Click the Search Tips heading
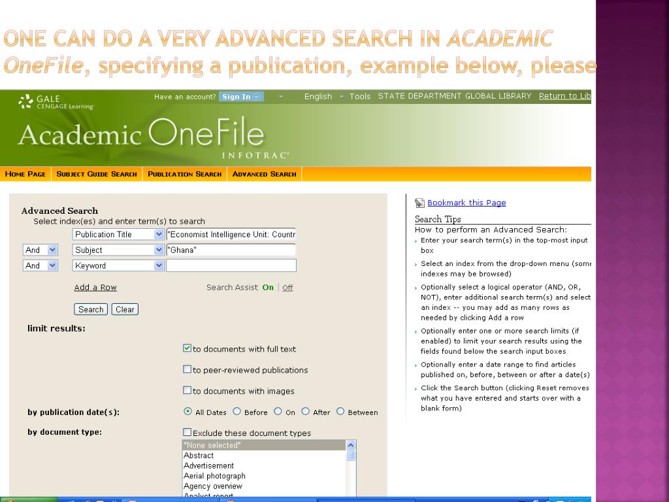This screenshot has height=502, width=669. coord(438,219)
